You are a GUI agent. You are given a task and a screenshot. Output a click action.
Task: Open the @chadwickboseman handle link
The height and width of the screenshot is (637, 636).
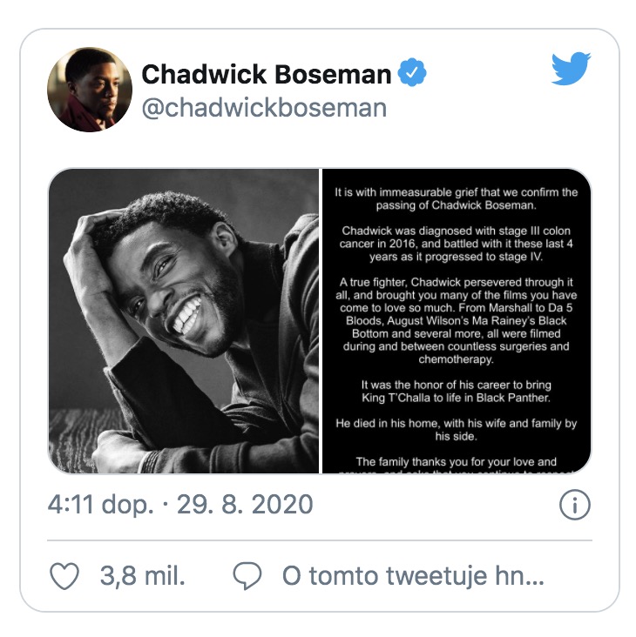click(x=264, y=109)
